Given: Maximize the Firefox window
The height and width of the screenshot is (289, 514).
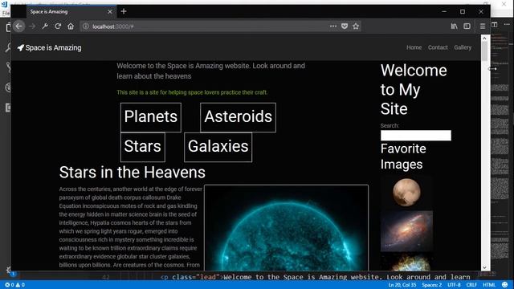Looking at the screenshot, I should 463,12.
